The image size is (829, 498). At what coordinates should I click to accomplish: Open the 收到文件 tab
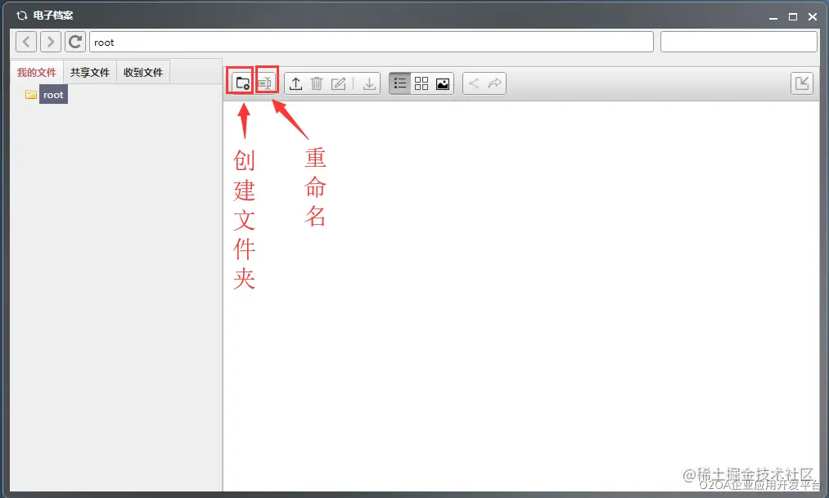click(143, 72)
